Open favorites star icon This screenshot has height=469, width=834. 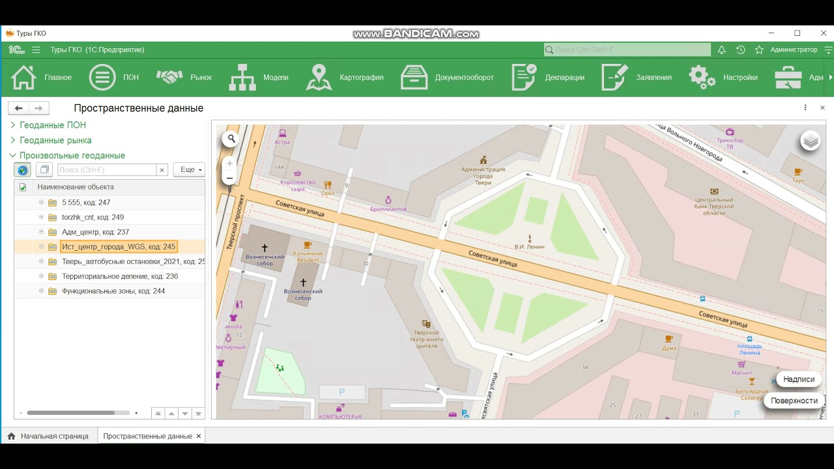(759, 50)
